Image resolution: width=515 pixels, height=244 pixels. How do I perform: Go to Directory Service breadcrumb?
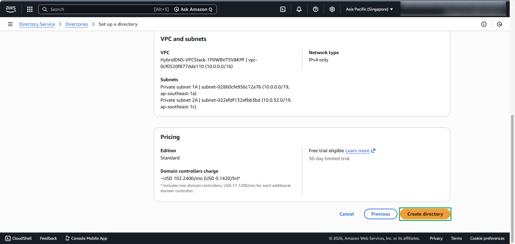(x=37, y=24)
